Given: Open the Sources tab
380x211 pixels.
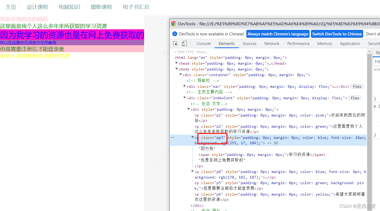Looking at the screenshot, I should click(x=249, y=44).
